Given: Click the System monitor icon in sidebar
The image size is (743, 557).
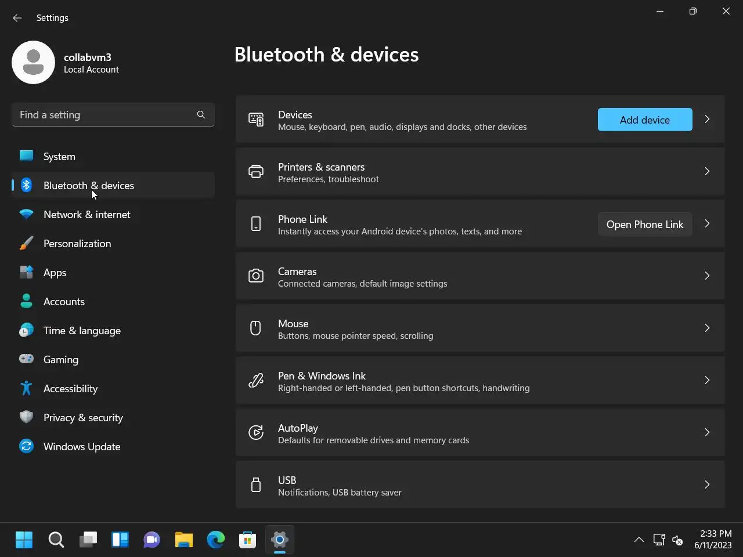Looking at the screenshot, I should tap(26, 155).
